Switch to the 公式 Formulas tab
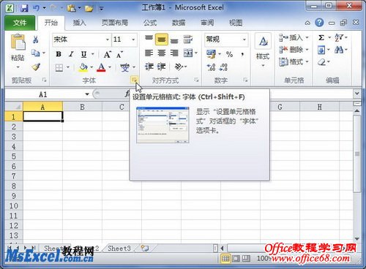Image resolution: width=366 pixels, height=269 pixels. pyautogui.click(x=150, y=23)
